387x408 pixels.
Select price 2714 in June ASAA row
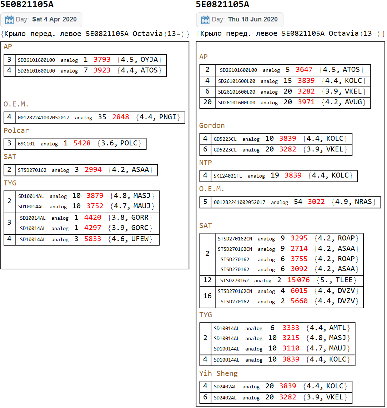coord(299,249)
